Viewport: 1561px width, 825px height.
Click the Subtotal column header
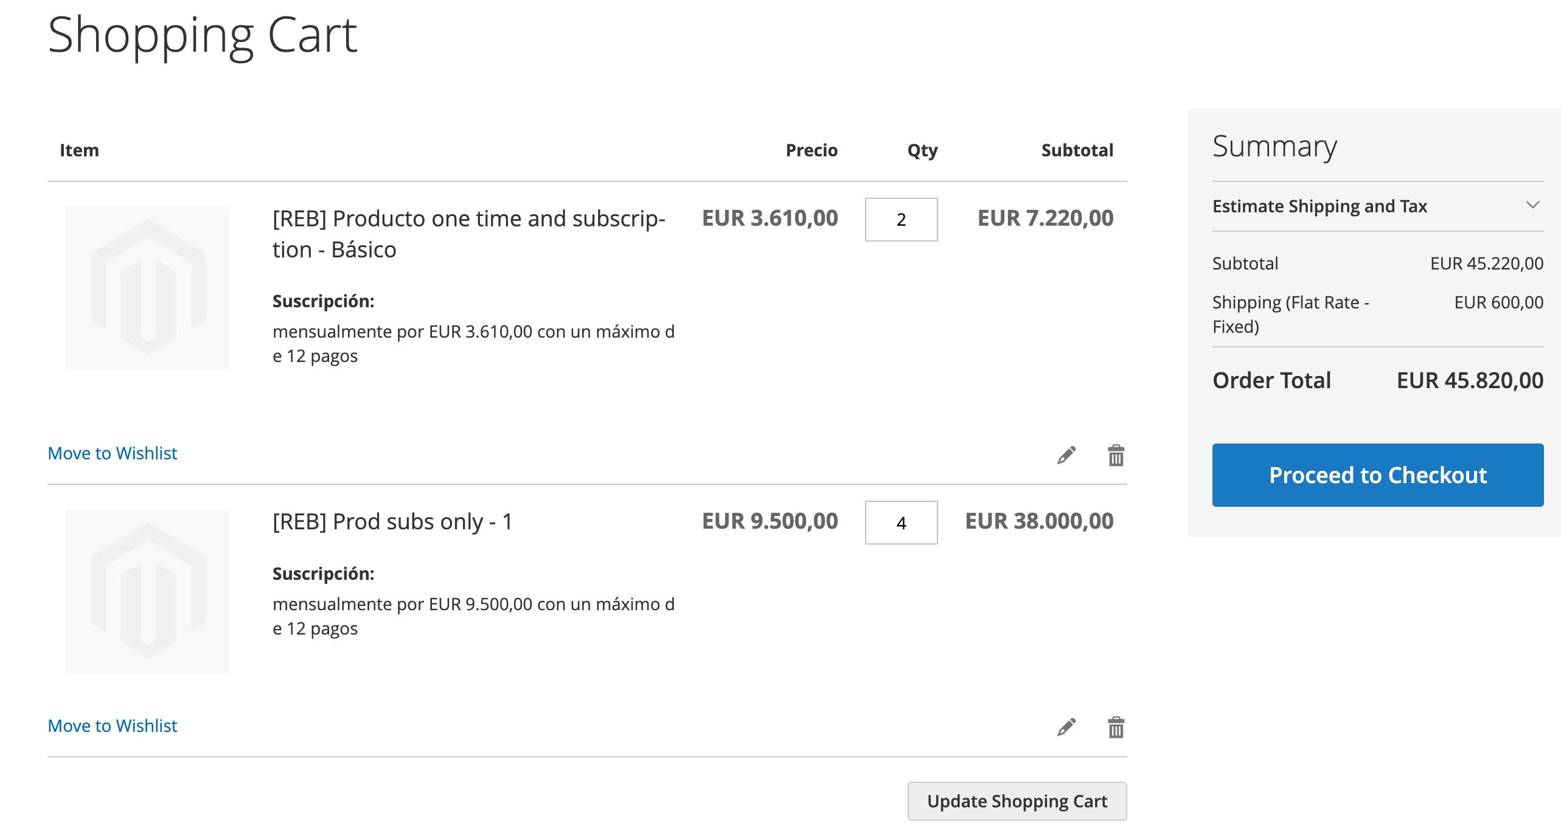click(x=1077, y=150)
